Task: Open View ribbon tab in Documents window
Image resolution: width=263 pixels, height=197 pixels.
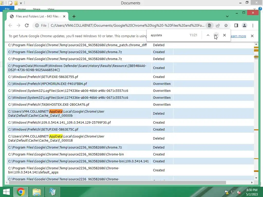Action: [51, 9]
